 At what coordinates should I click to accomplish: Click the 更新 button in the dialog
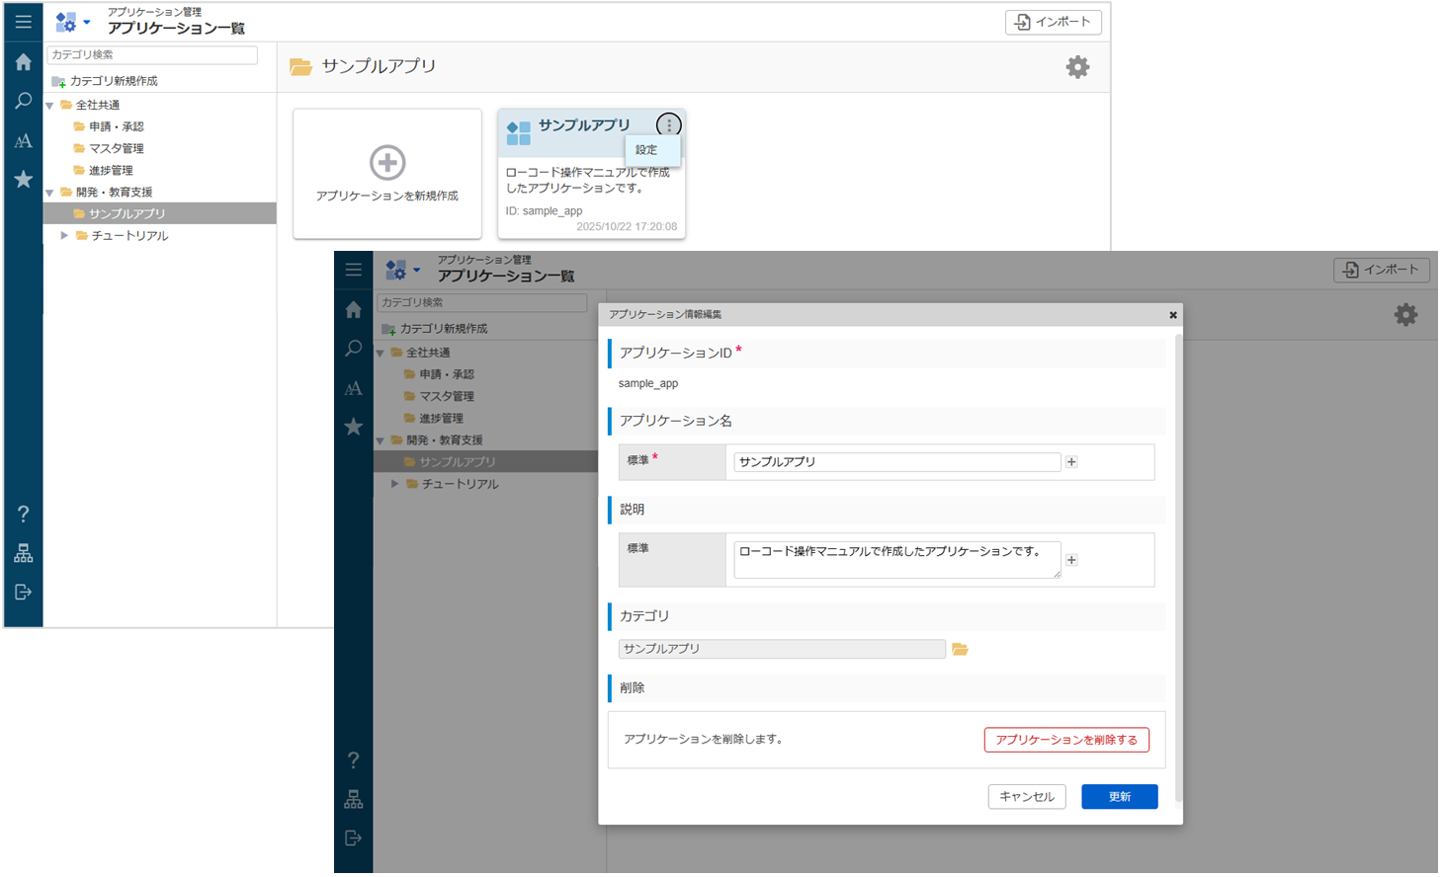click(x=1119, y=797)
